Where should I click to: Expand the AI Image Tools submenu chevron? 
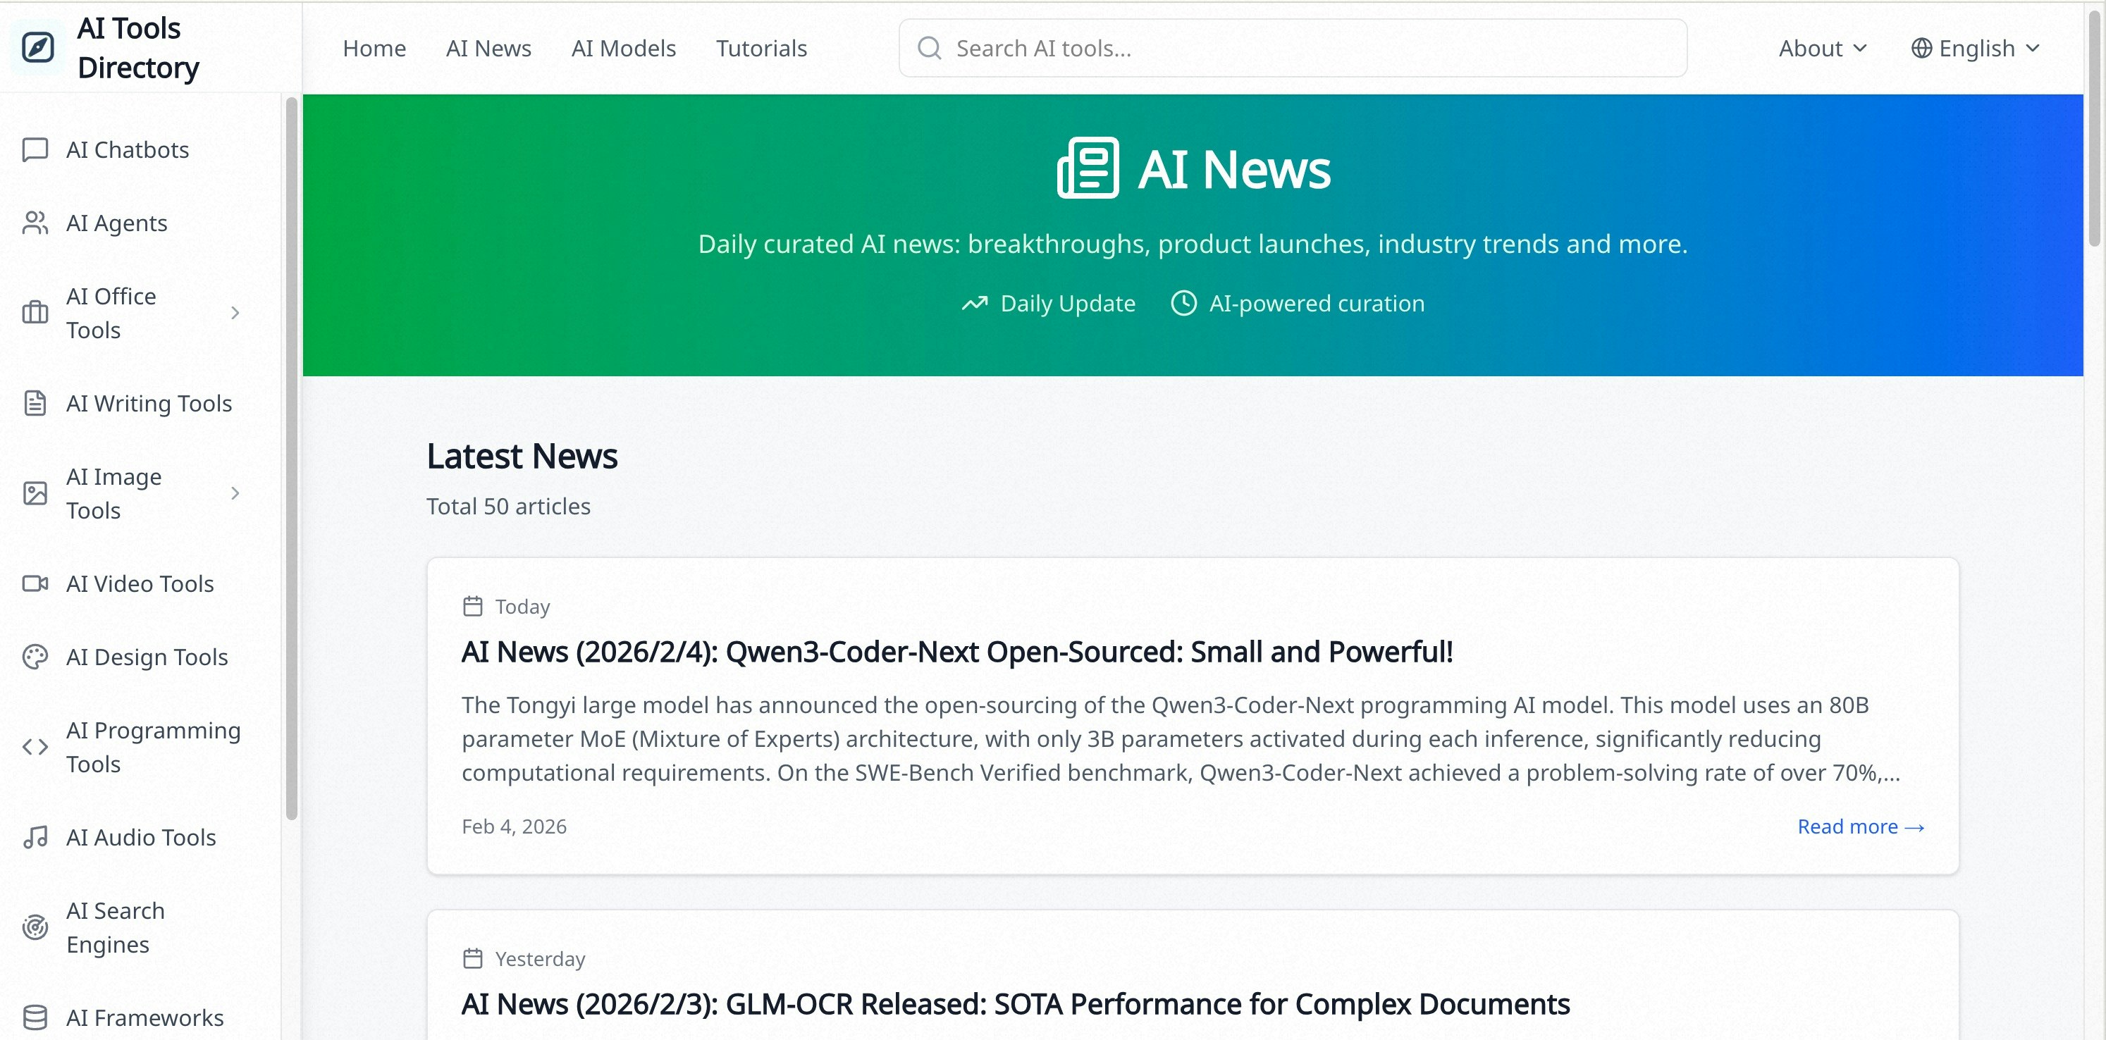pyautogui.click(x=235, y=493)
